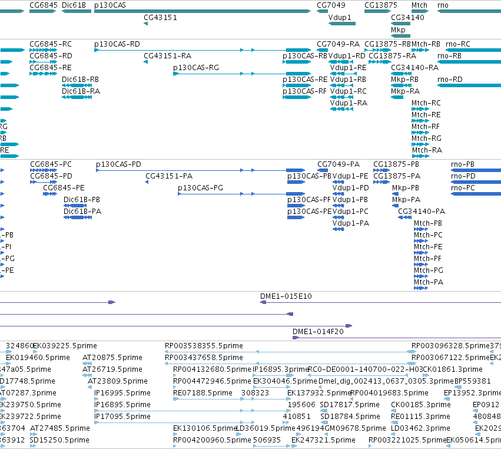Select transcript p130CAS-RD
The width and height of the screenshot is (501, 449).
coord(117,44)
